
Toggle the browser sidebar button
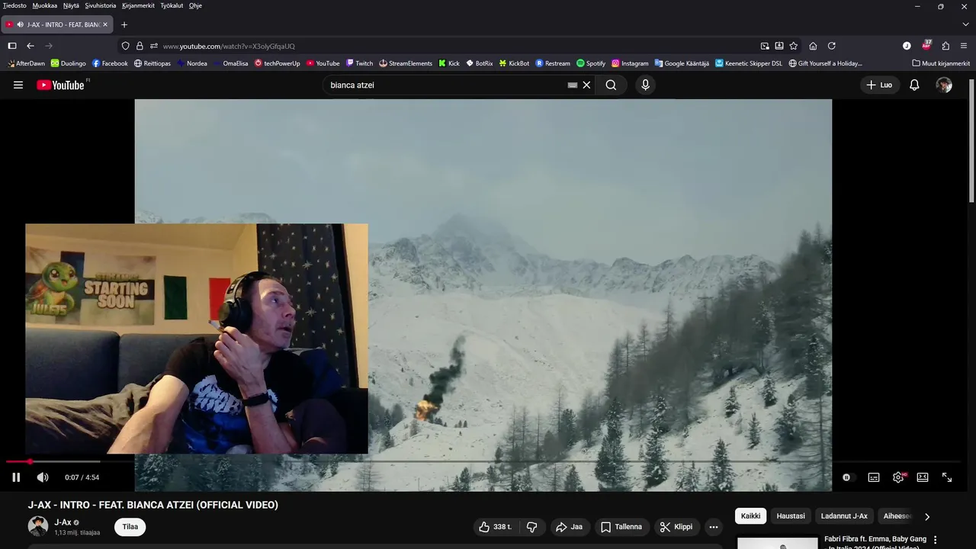coord(12,46)
